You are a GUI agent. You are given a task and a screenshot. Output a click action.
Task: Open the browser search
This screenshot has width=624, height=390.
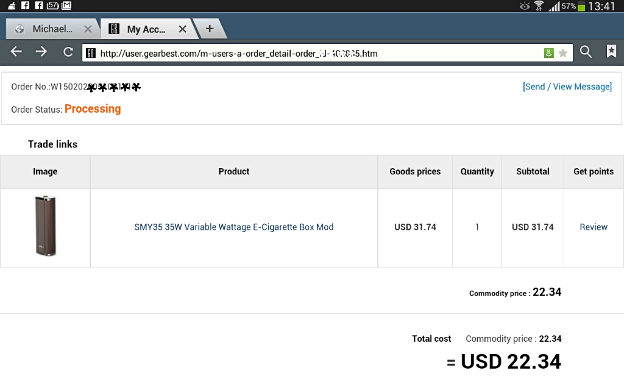click(x=586, y=52)
